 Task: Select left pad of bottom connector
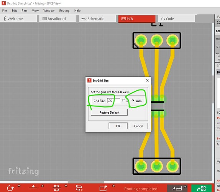click(141, 166)
